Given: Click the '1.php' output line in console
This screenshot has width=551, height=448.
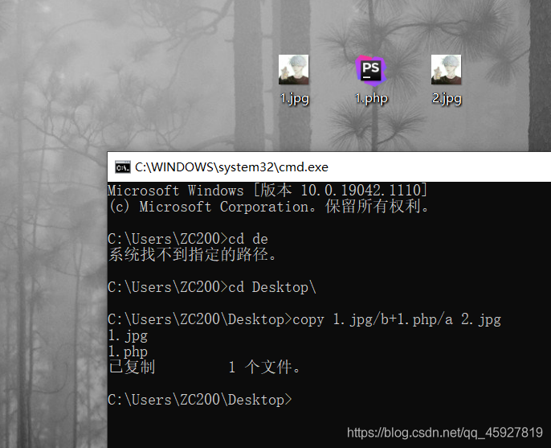Looking at the screenshot, I should [128, 351].
